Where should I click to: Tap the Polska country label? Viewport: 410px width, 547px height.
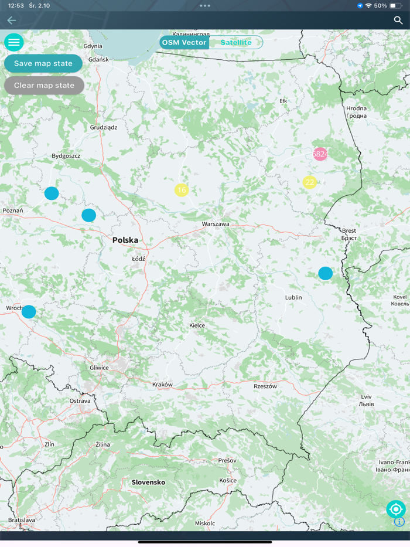coord(125,240)
